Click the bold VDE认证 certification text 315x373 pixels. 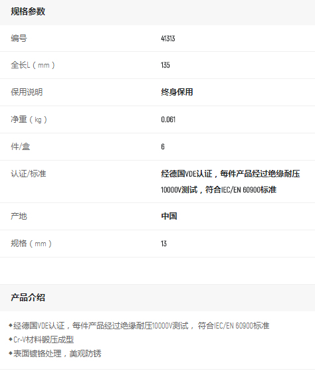186,174
